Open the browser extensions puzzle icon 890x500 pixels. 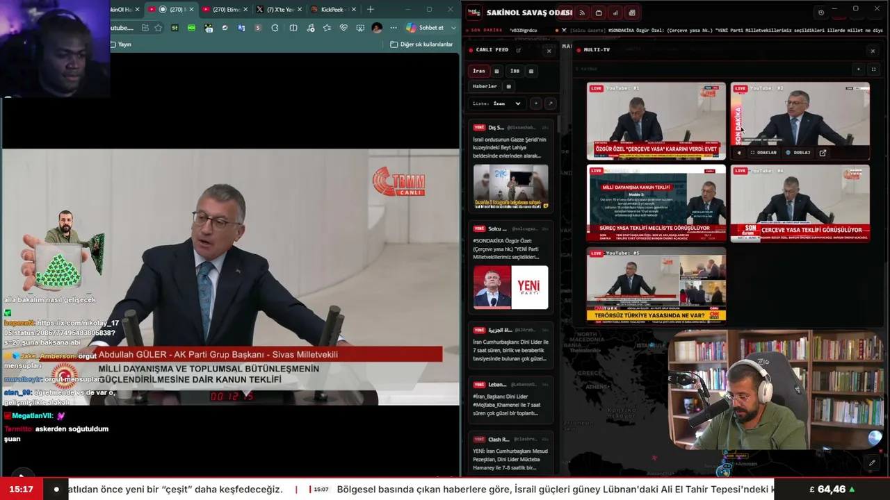[275, 28]
